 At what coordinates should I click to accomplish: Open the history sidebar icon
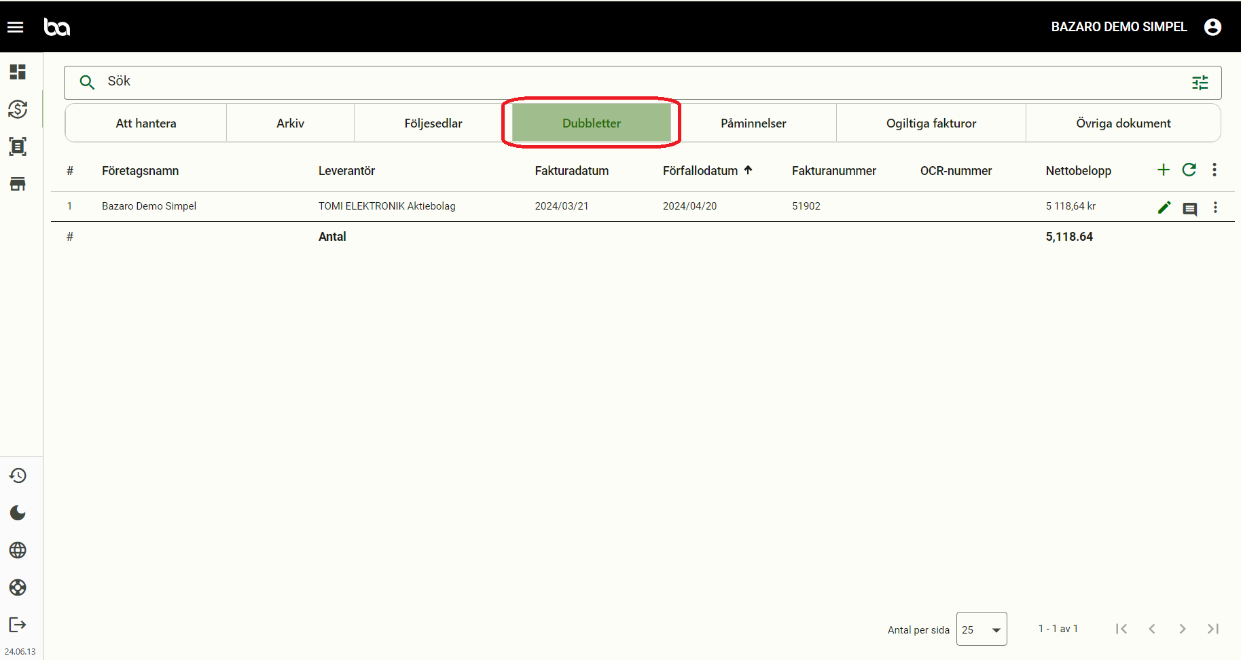18,475
